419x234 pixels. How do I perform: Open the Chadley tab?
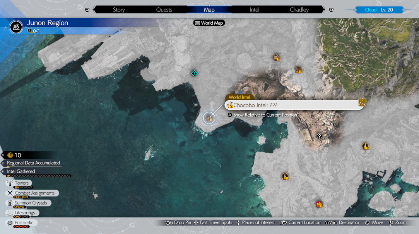click(299, 10)
